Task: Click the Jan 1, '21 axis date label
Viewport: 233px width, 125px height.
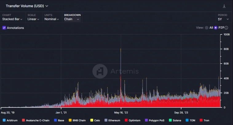Action: coord(61,112)
